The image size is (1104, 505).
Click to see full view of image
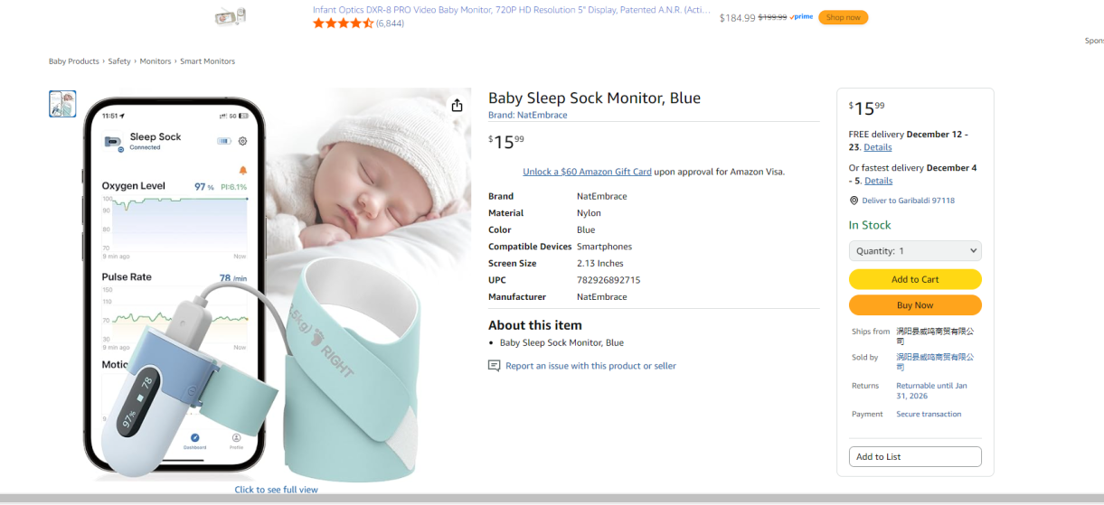point(276,490)
